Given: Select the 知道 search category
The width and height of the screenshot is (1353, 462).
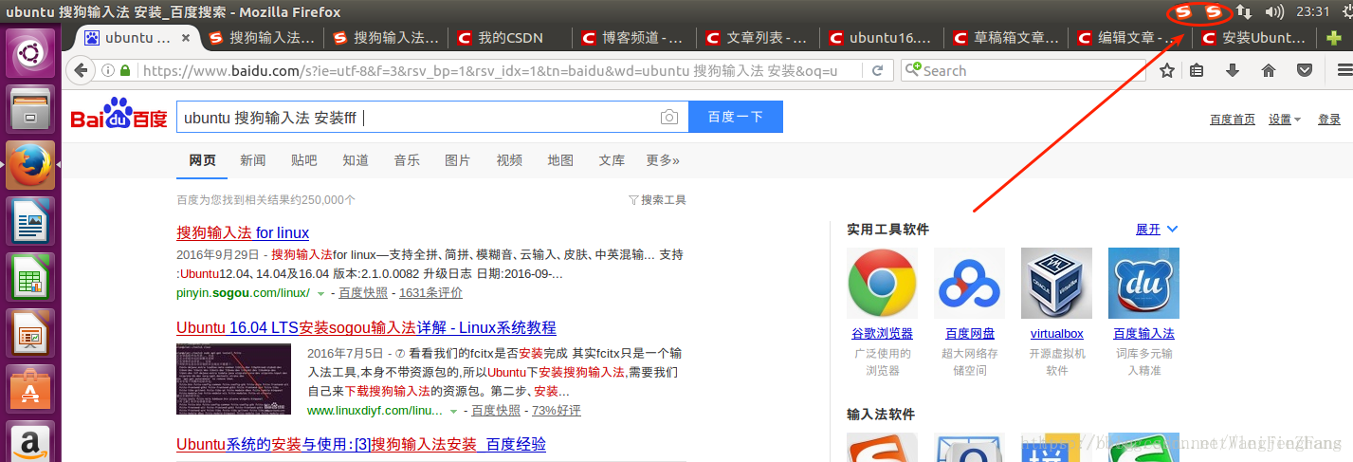Looking at the screenshot, I should click(x=356, y=160).
